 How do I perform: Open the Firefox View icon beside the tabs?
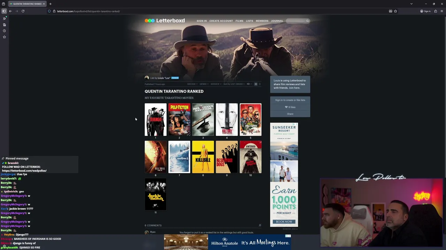[x=3, y=4]
